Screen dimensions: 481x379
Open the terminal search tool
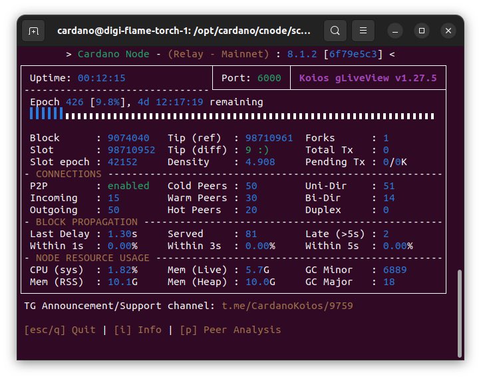click(335, 31)
